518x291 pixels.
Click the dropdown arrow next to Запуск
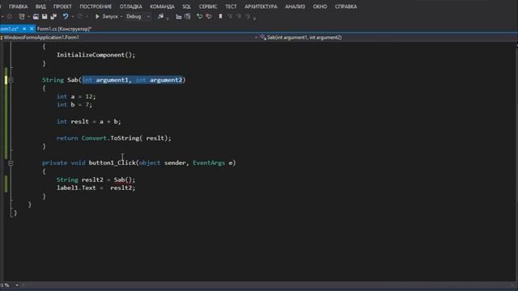(x=121, y=16)
